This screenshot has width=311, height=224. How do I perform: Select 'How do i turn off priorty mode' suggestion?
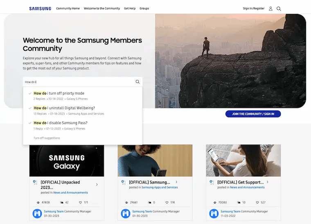pyautogui.click(x=59, y=93)
